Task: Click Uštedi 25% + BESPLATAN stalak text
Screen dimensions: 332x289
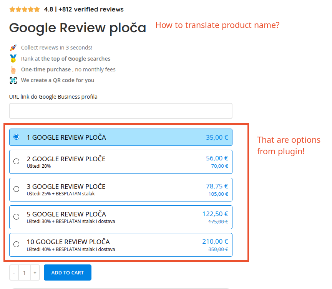Action: tap(61, 194)
